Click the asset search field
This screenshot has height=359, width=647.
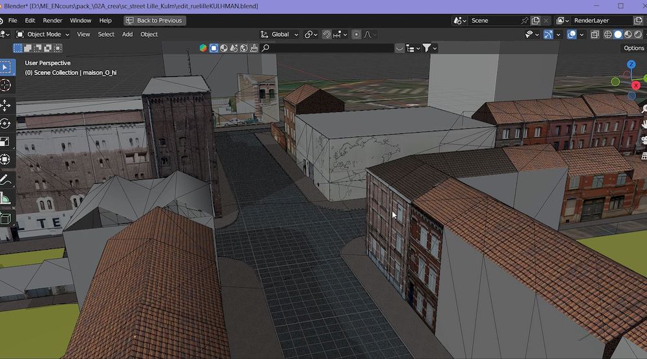point(327,48)
